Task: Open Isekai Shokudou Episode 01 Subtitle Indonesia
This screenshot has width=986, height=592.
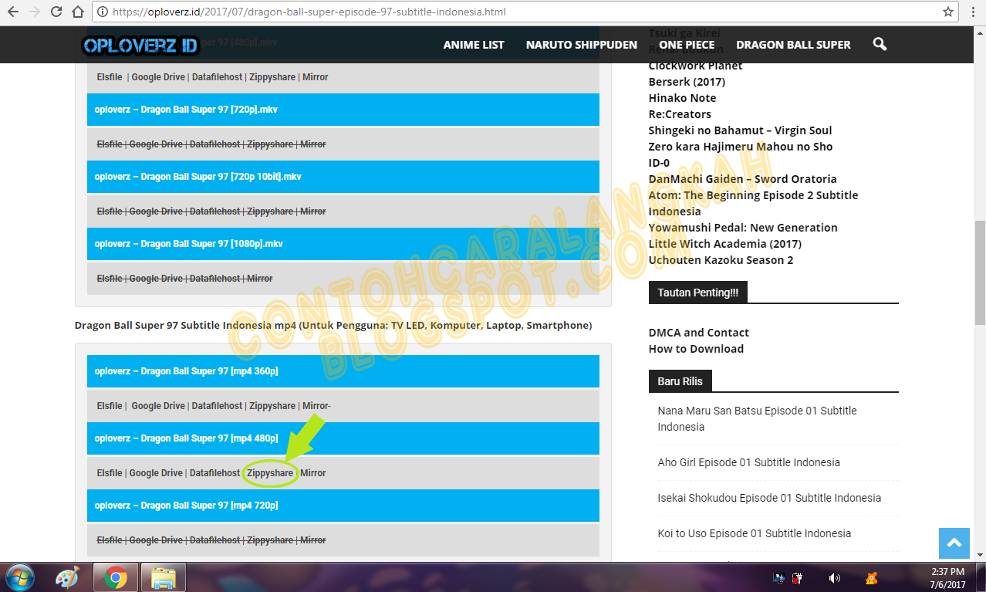Action: pyautogui.click(x=769, y=498)
